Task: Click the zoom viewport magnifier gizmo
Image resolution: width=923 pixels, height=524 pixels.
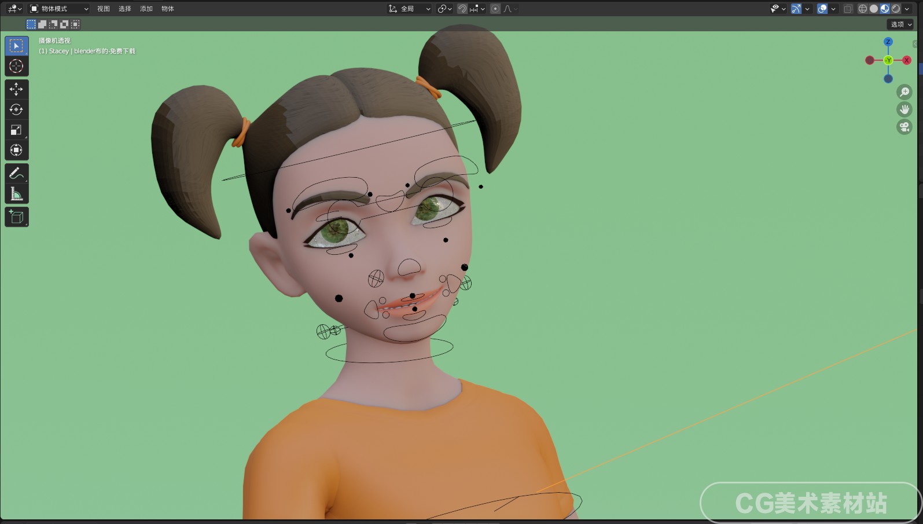Action: point(904,92)
